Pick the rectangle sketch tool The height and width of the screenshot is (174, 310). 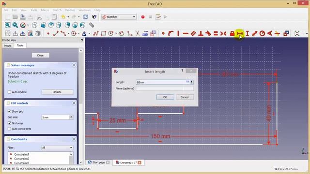point(103,33)
